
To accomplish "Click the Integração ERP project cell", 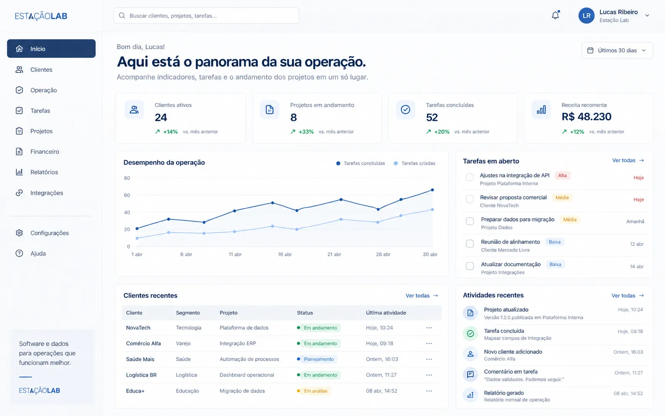I will click(237, 343).
